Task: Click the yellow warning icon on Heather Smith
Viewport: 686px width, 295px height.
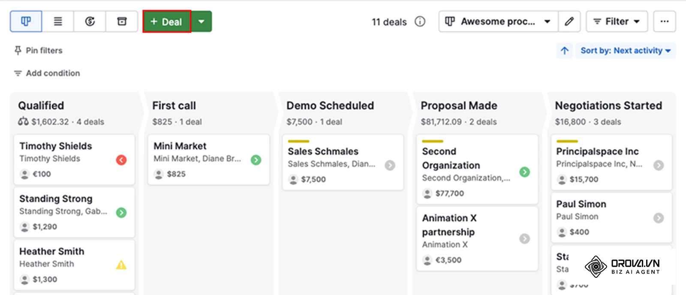Action: tap(121, 265)
